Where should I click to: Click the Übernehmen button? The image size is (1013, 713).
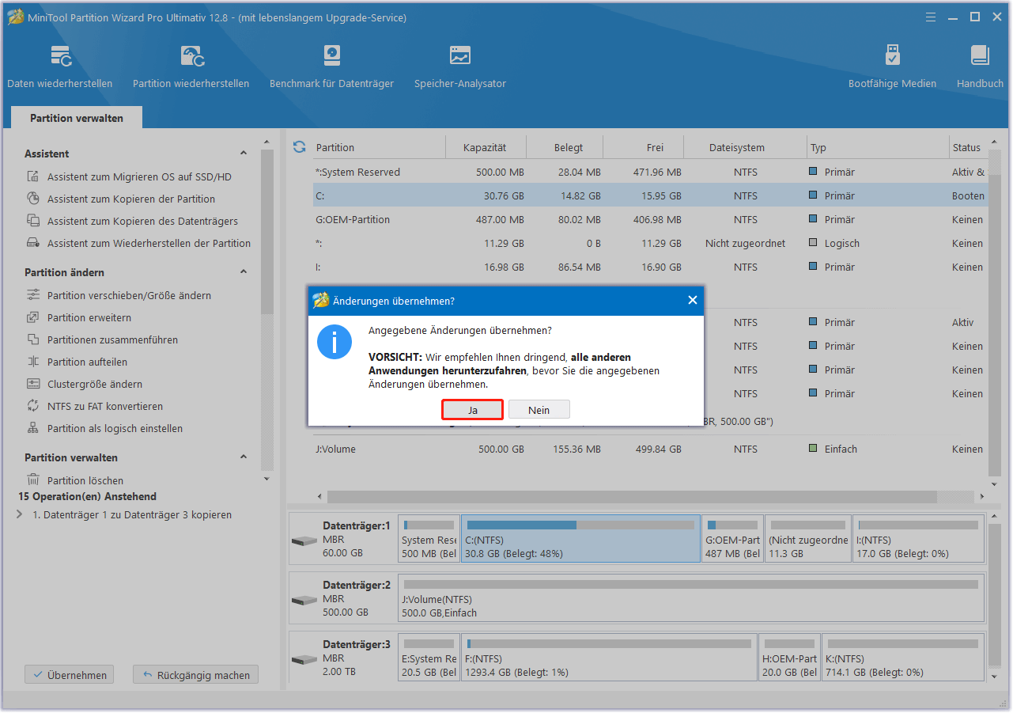(x=70, y=675)
